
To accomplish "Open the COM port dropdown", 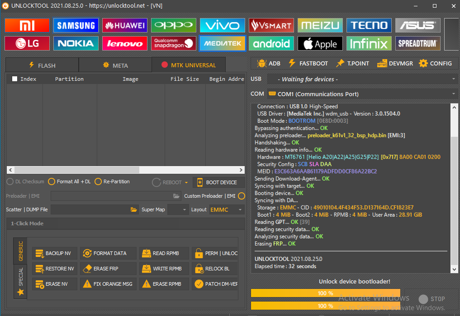I will point(363,94).
